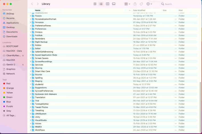Select the UIKitSystem folder
Viewport: 202px width, 134px height.
click(x=113, y=114)
